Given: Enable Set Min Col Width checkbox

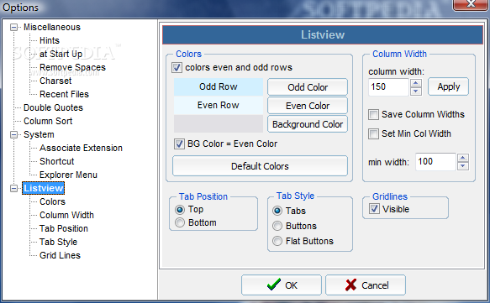Looking at the screenshot, I should pyautogui.click(x=373, y=133).
